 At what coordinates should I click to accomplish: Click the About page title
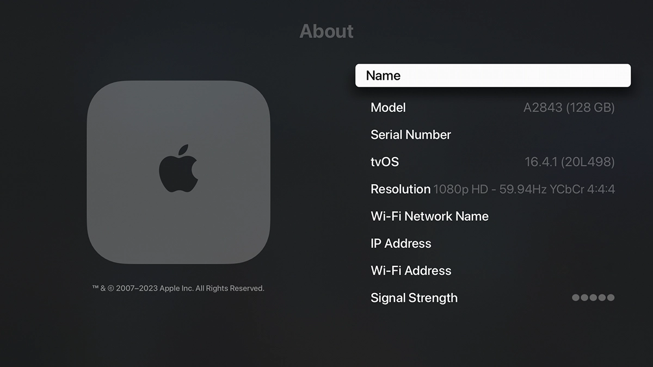[326, 31]
